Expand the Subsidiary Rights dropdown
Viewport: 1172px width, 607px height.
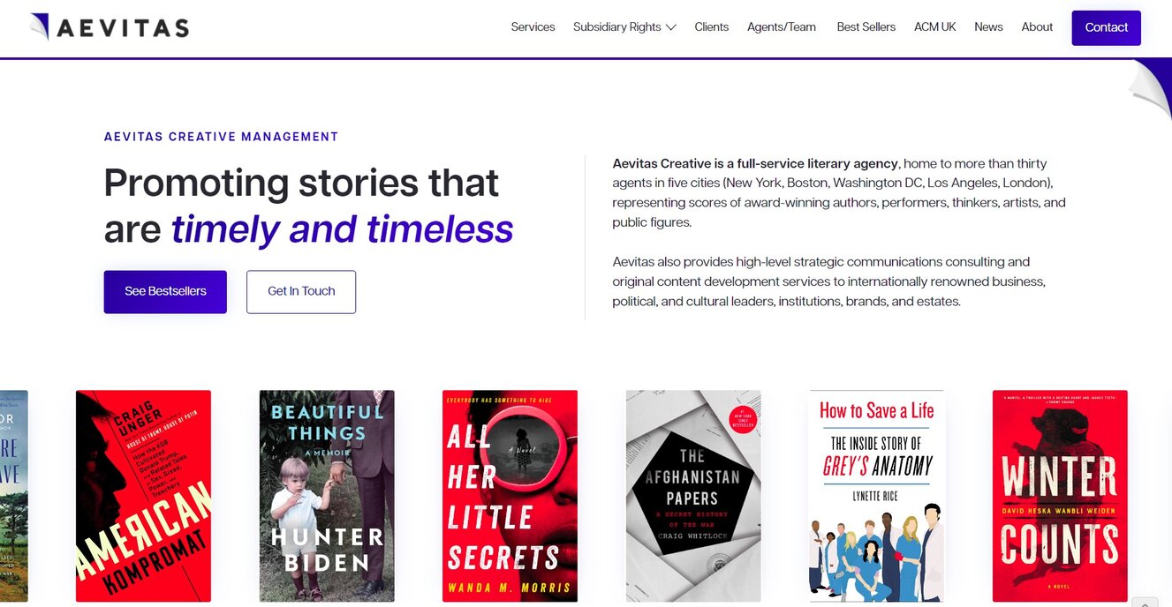(624, 27)
